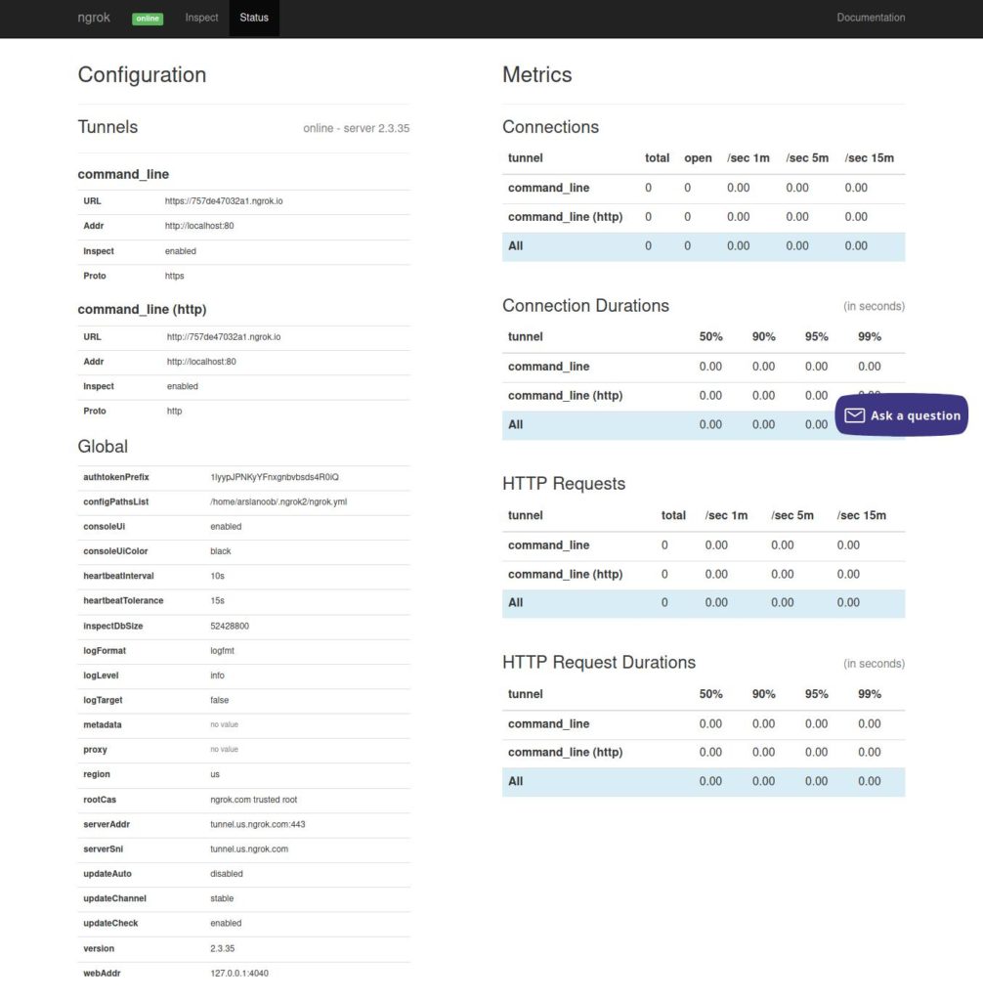
Task: Click the All row in Connections table
Action: [703, 246]
